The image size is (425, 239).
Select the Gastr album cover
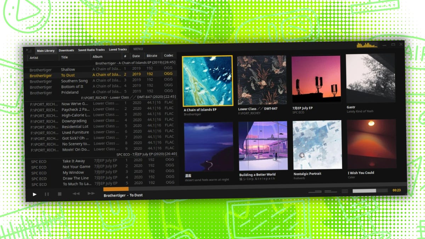point(370,78)
